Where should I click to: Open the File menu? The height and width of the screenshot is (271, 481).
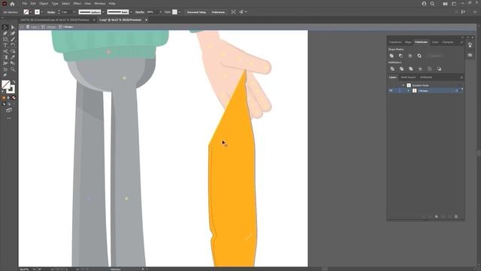point(24,4)
